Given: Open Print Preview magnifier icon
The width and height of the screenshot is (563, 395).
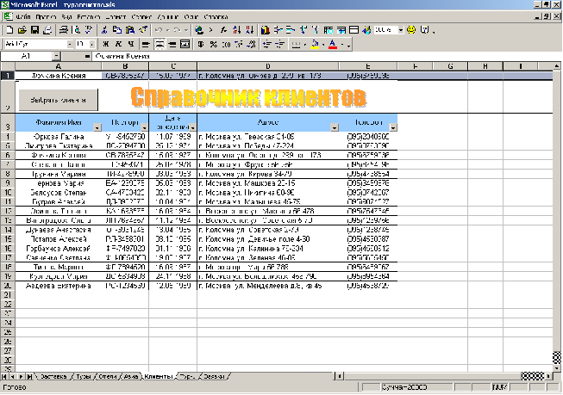Looking at the screenshot, I should tap(76, 30).
